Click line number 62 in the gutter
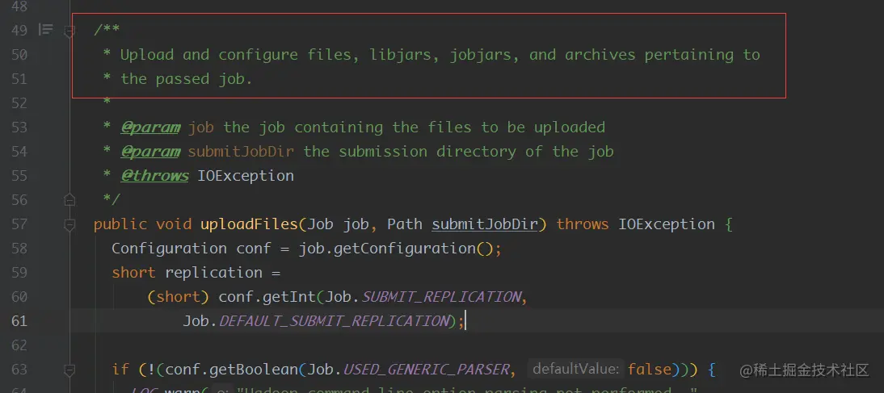Viewport: 884px width, 393px height. 19,345
